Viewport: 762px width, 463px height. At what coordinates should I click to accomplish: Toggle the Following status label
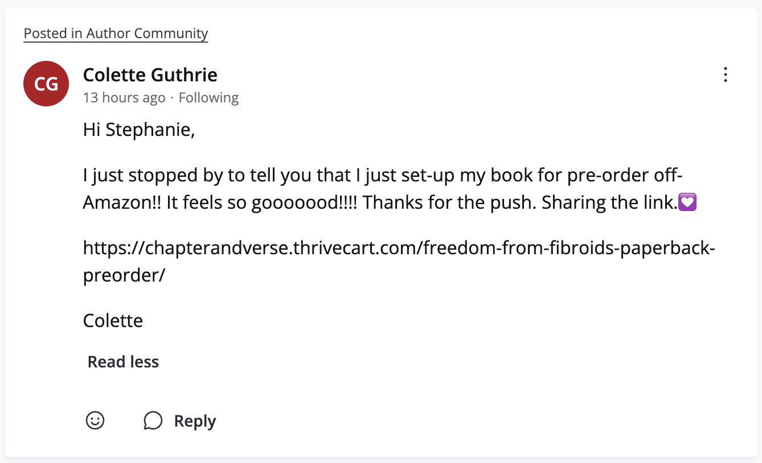click(x=208, y=98)
